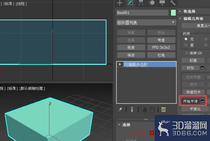Click the Pin Stack icon
Screen dimensions: 210x141
coord(120,109)
